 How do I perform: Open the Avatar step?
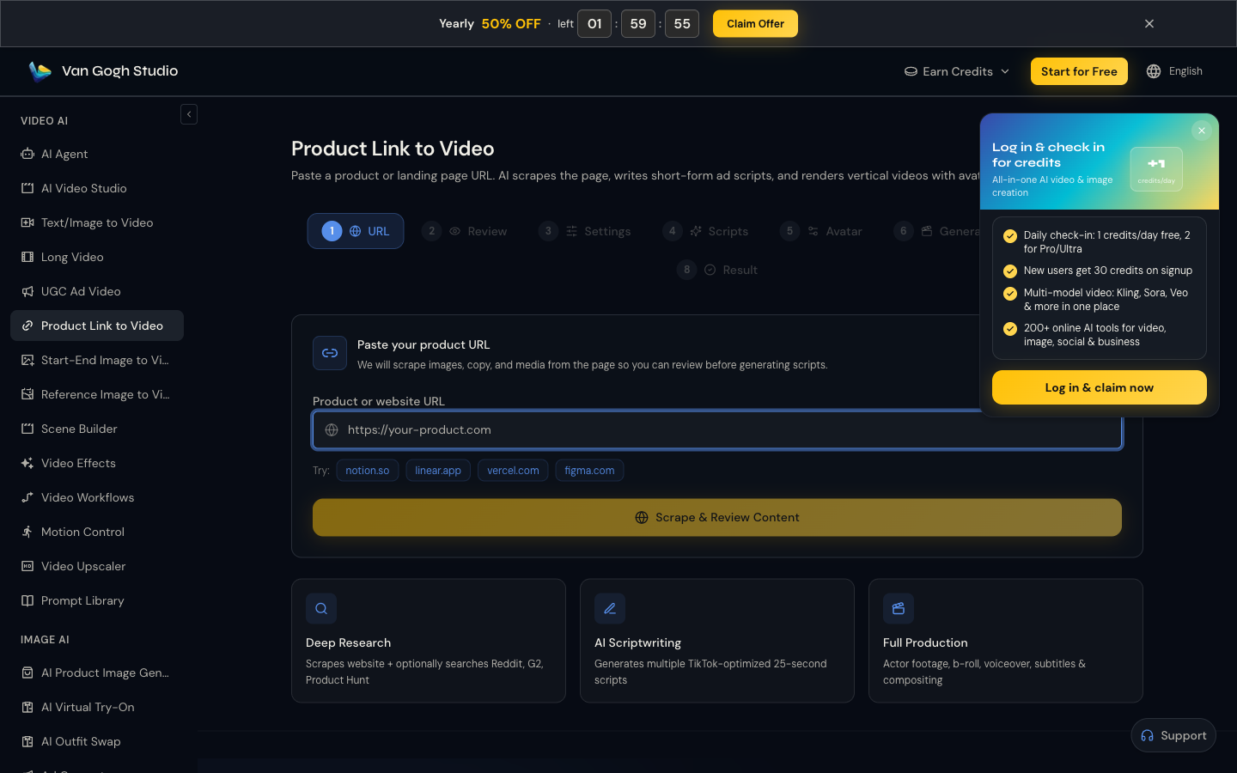821,231
